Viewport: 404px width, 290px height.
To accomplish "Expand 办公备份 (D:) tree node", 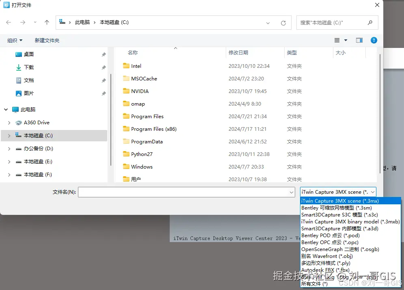I will pos(9,149).
